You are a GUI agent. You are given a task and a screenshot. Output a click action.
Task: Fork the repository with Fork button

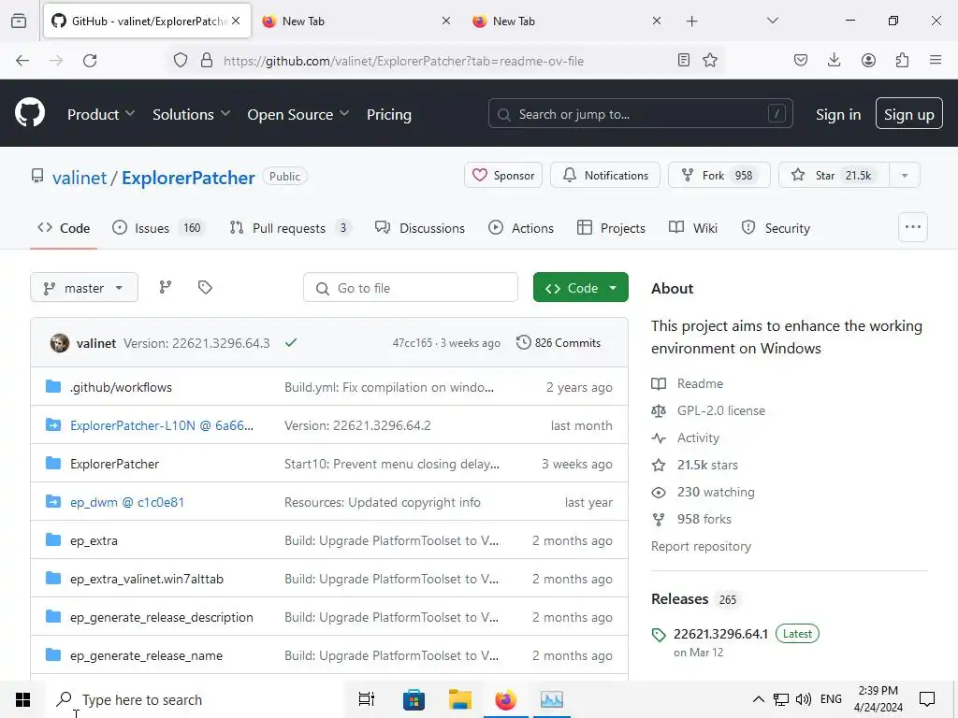[x=719, y=175]
